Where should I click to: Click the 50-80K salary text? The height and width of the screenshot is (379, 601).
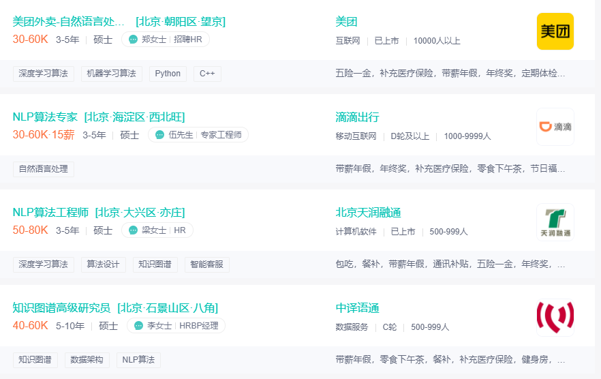pyautogui.click(x=30, y=230)
